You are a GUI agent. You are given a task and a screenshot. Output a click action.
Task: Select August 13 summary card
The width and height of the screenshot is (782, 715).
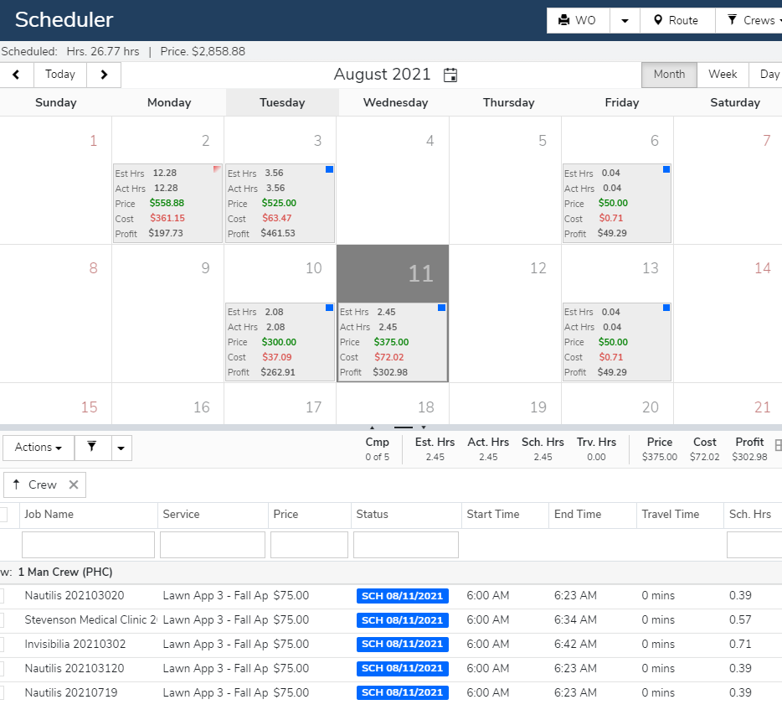point(617,342)
